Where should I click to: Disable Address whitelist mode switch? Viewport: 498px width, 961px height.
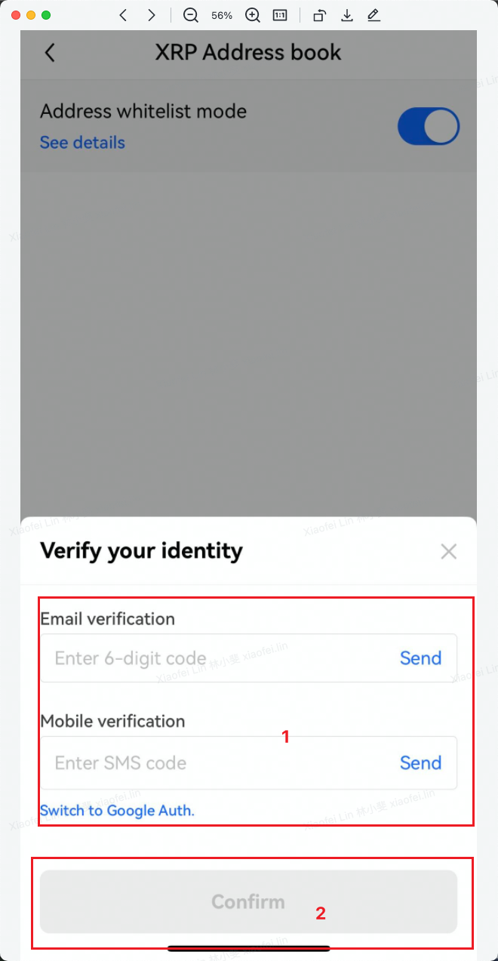[428, 127]
